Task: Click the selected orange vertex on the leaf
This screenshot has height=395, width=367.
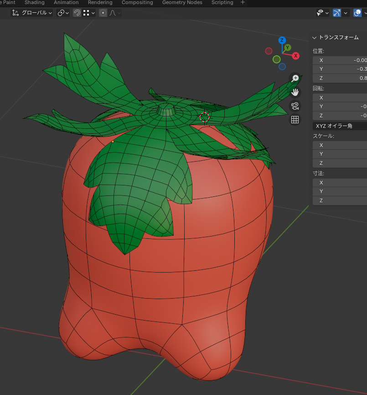Action: point(113,142)
